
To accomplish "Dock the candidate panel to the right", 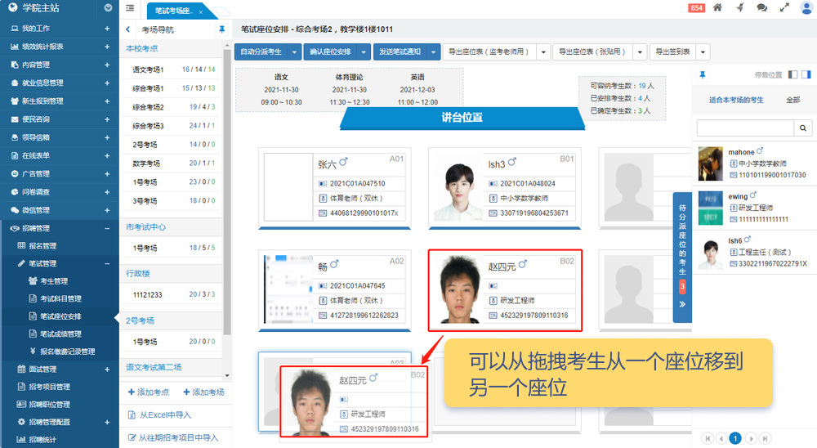I will tap(806, 74).
